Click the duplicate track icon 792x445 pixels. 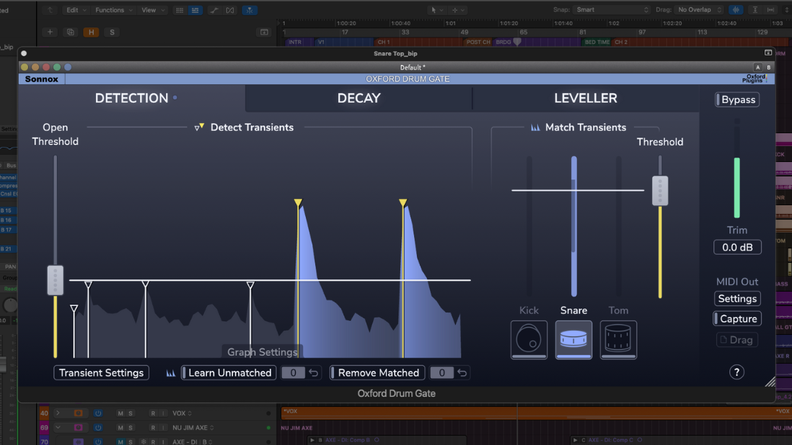pos(71,32)
